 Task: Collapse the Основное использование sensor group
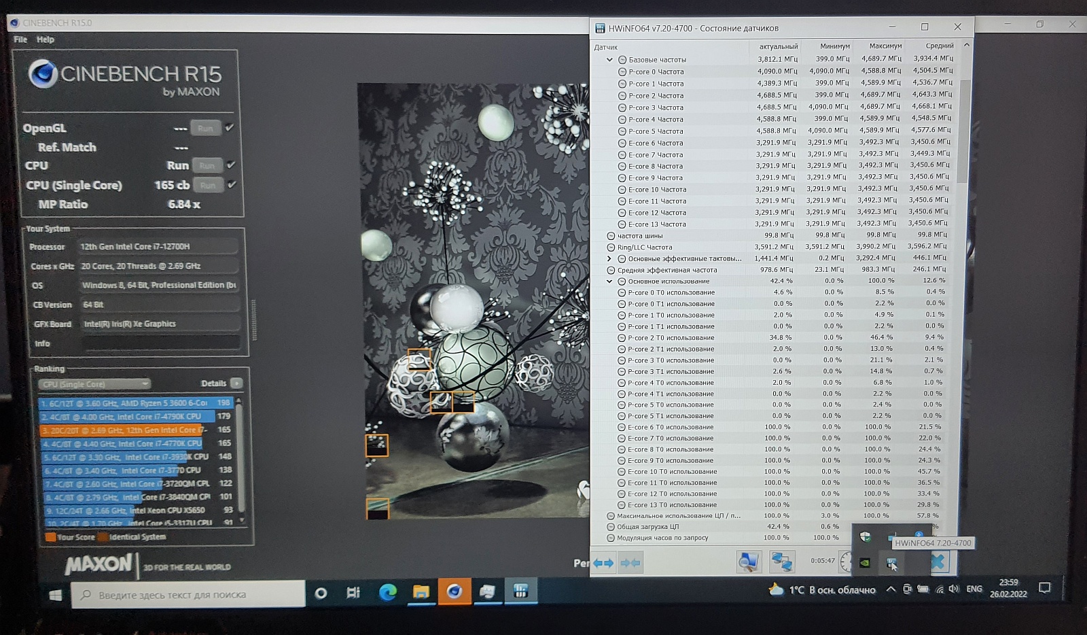[x=609, y=281]
